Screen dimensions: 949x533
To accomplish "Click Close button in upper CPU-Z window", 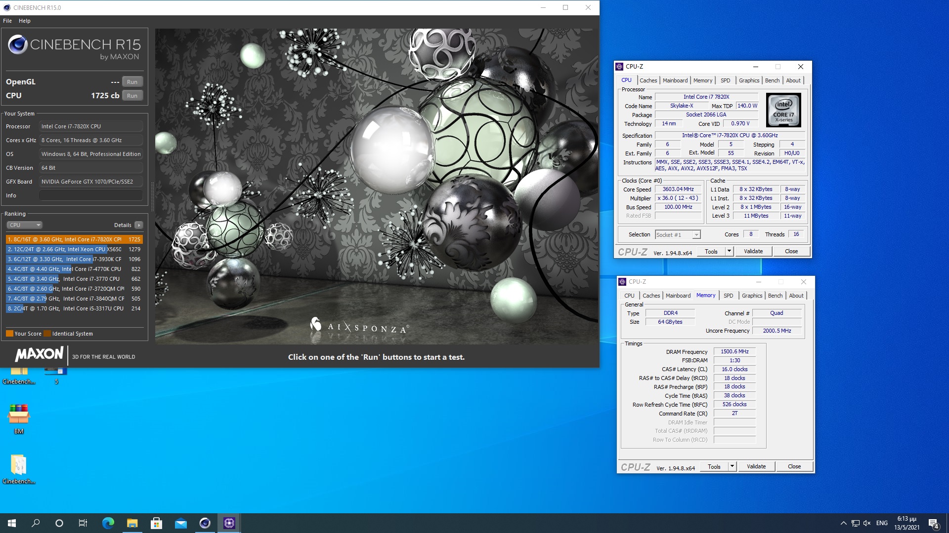I will [x=791, y=251].
